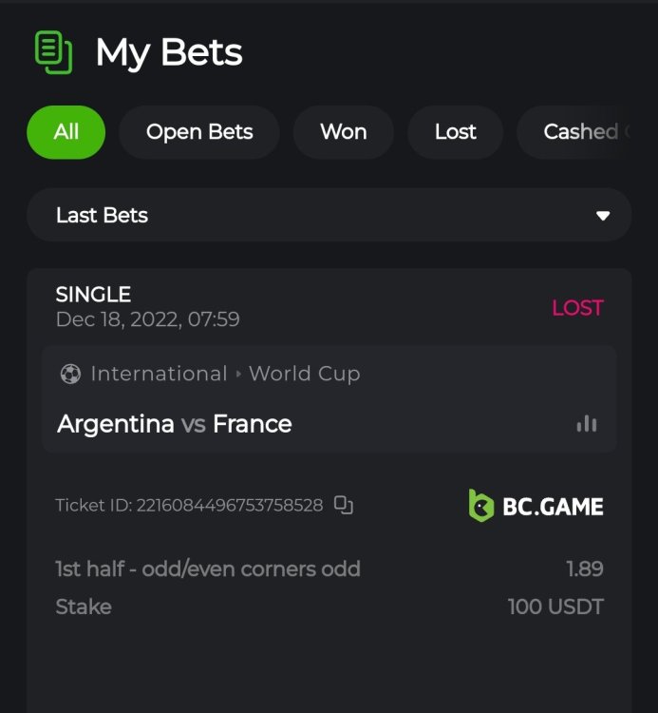Copy the Ticket ID with copy icon

pyautogui.click(x=344, y=505)
